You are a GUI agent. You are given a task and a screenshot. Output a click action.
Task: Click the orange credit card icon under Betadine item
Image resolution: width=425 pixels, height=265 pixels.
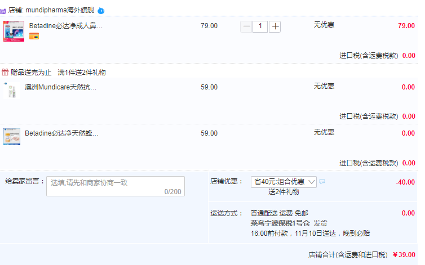34,36
